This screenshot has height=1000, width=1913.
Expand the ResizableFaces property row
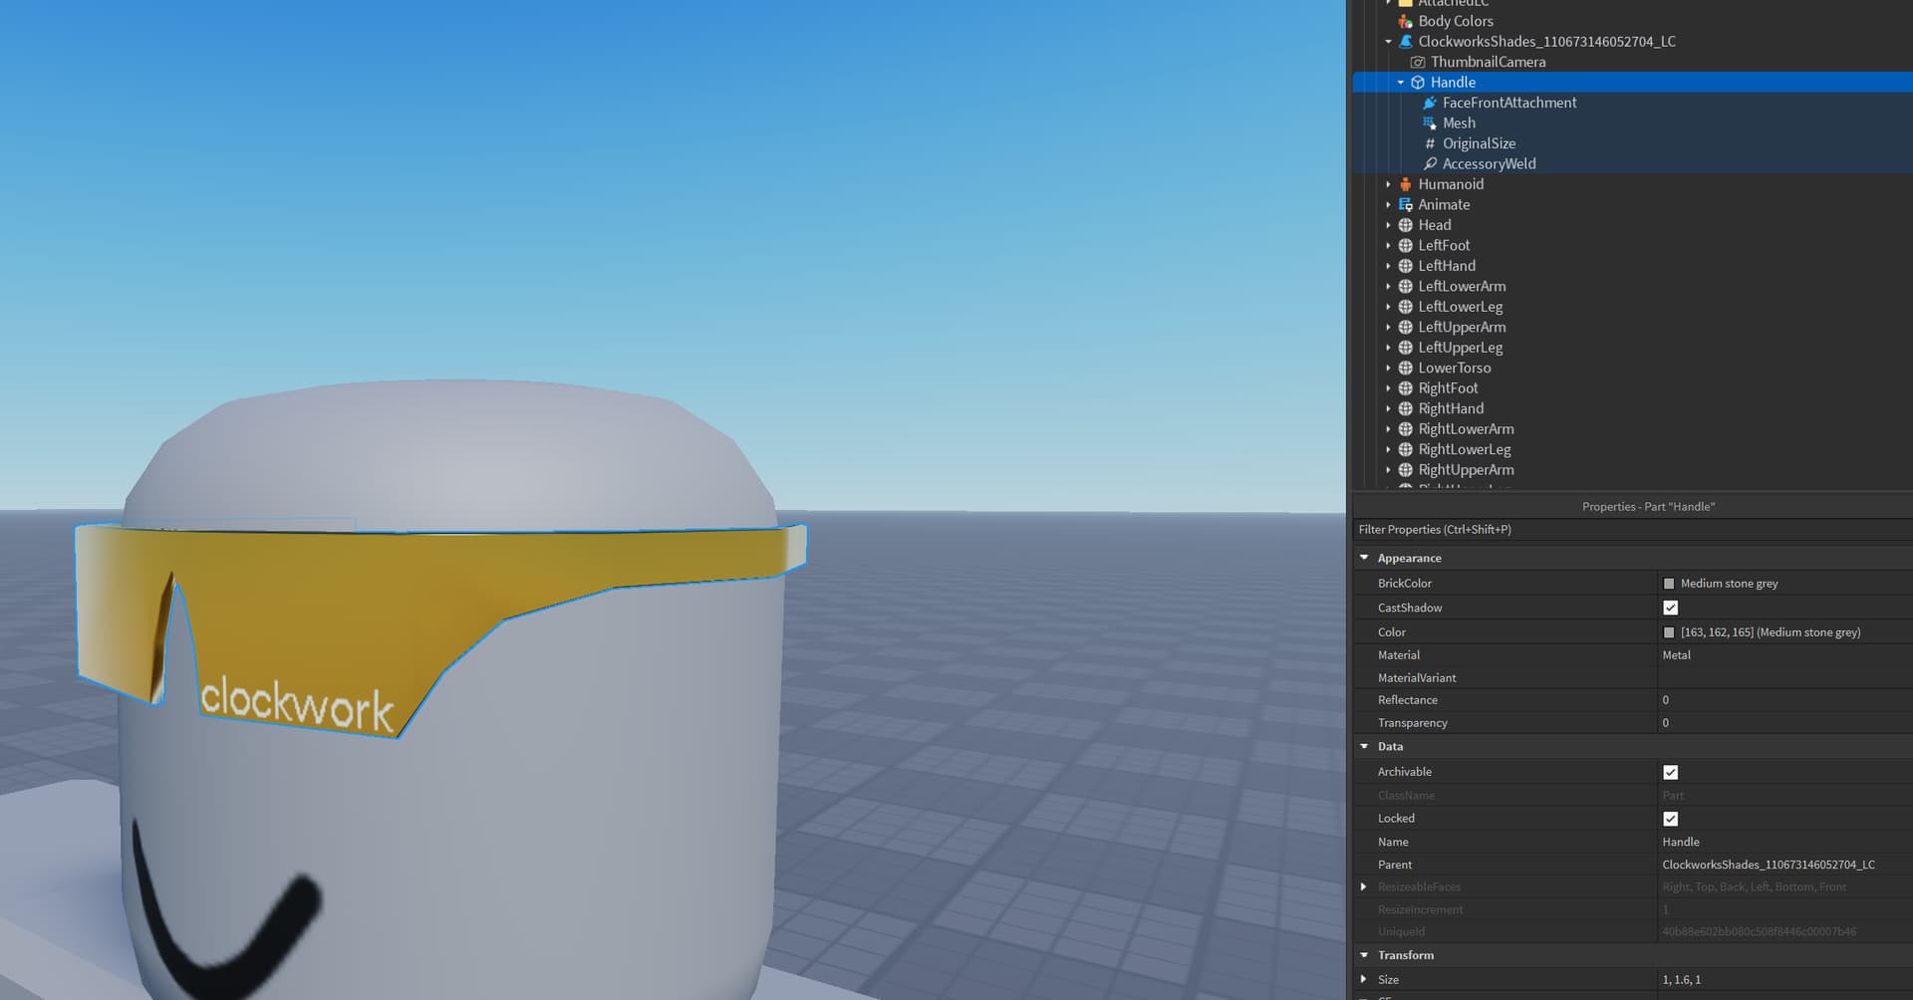click(1364, 886)
